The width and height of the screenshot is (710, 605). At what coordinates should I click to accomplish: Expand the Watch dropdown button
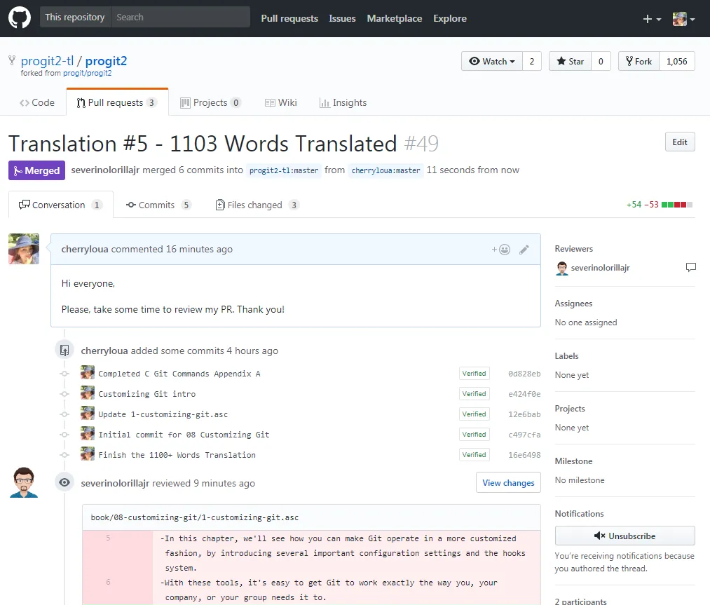[492, 61]
